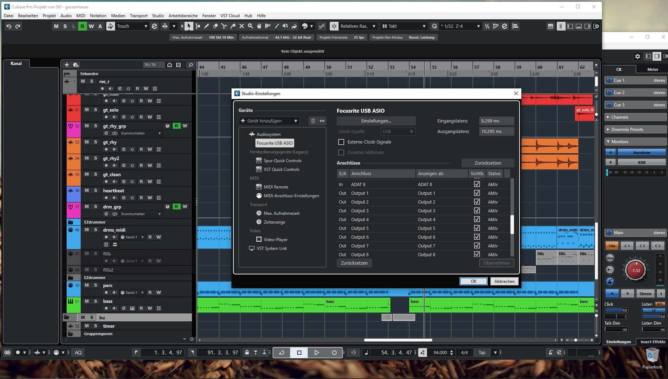668x379 pixels.
Task: Select KRK monitor button
Action: (x=642, y=162)
